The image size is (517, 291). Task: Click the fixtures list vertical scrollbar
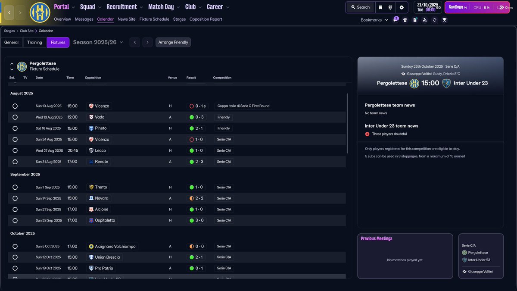click(x=347, y=124)
